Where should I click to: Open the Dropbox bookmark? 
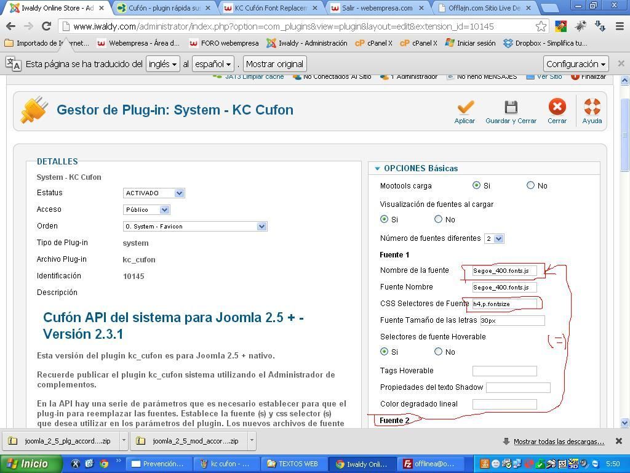click(545, 43)
